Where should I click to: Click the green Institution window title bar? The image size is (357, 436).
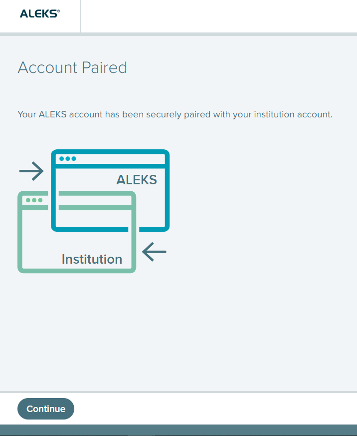[77, 200]
